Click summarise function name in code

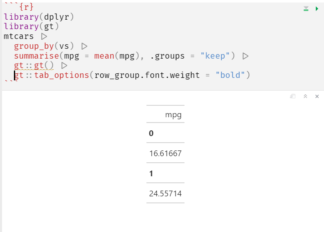(x=36, y=56)
